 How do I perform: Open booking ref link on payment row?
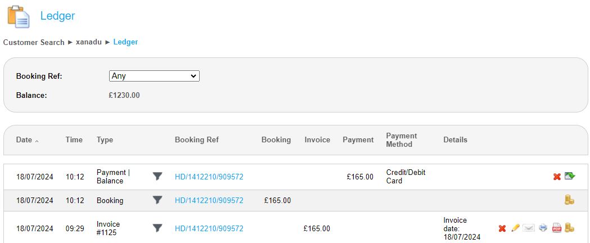click(x=209, y=177)
